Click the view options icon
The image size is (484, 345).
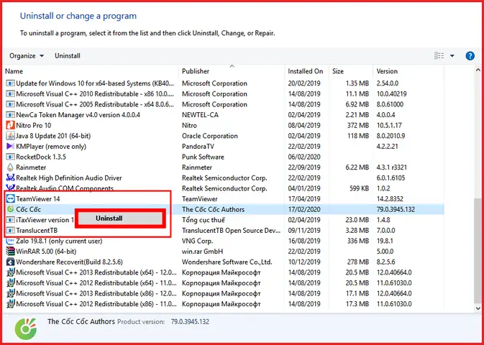(439, 56)
